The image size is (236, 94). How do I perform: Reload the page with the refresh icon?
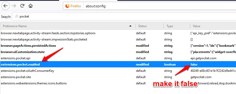(x=22, y=6)
